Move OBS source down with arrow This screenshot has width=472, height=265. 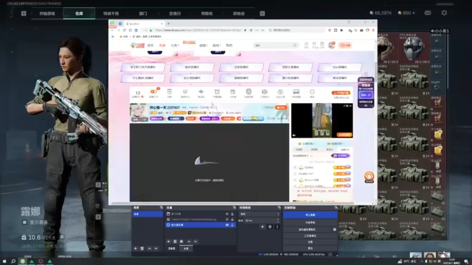click(x=195, y=241)
